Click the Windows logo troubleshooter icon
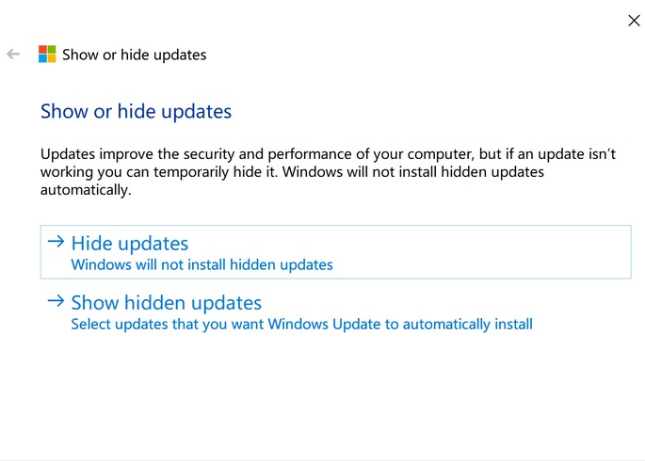The height and width of the screenshot is (461, 645). pos(47,55)
